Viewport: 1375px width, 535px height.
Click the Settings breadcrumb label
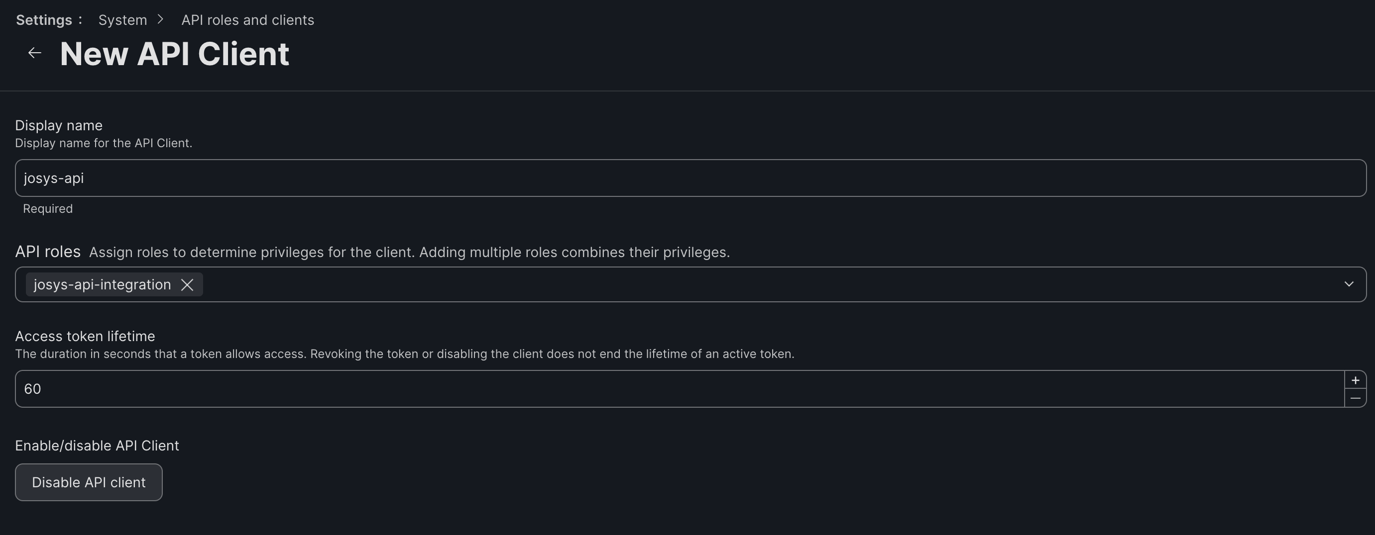click(x=44, y=20)
